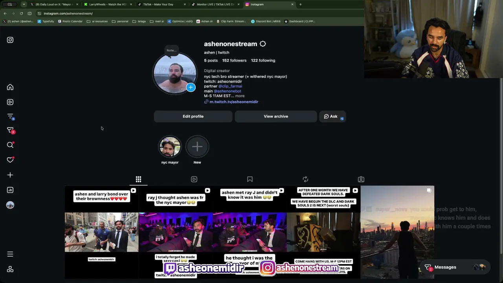The height and width of the screenshot is (283, 503).
Task: Open the telaga bookmark folder
Action: click(x=139, y=21)
